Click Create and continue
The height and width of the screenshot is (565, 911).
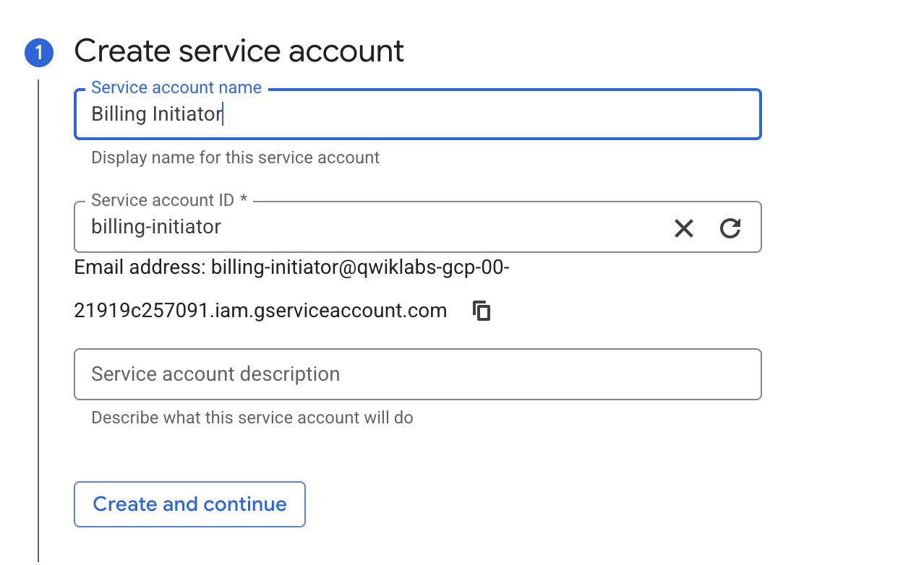point(189,504)
